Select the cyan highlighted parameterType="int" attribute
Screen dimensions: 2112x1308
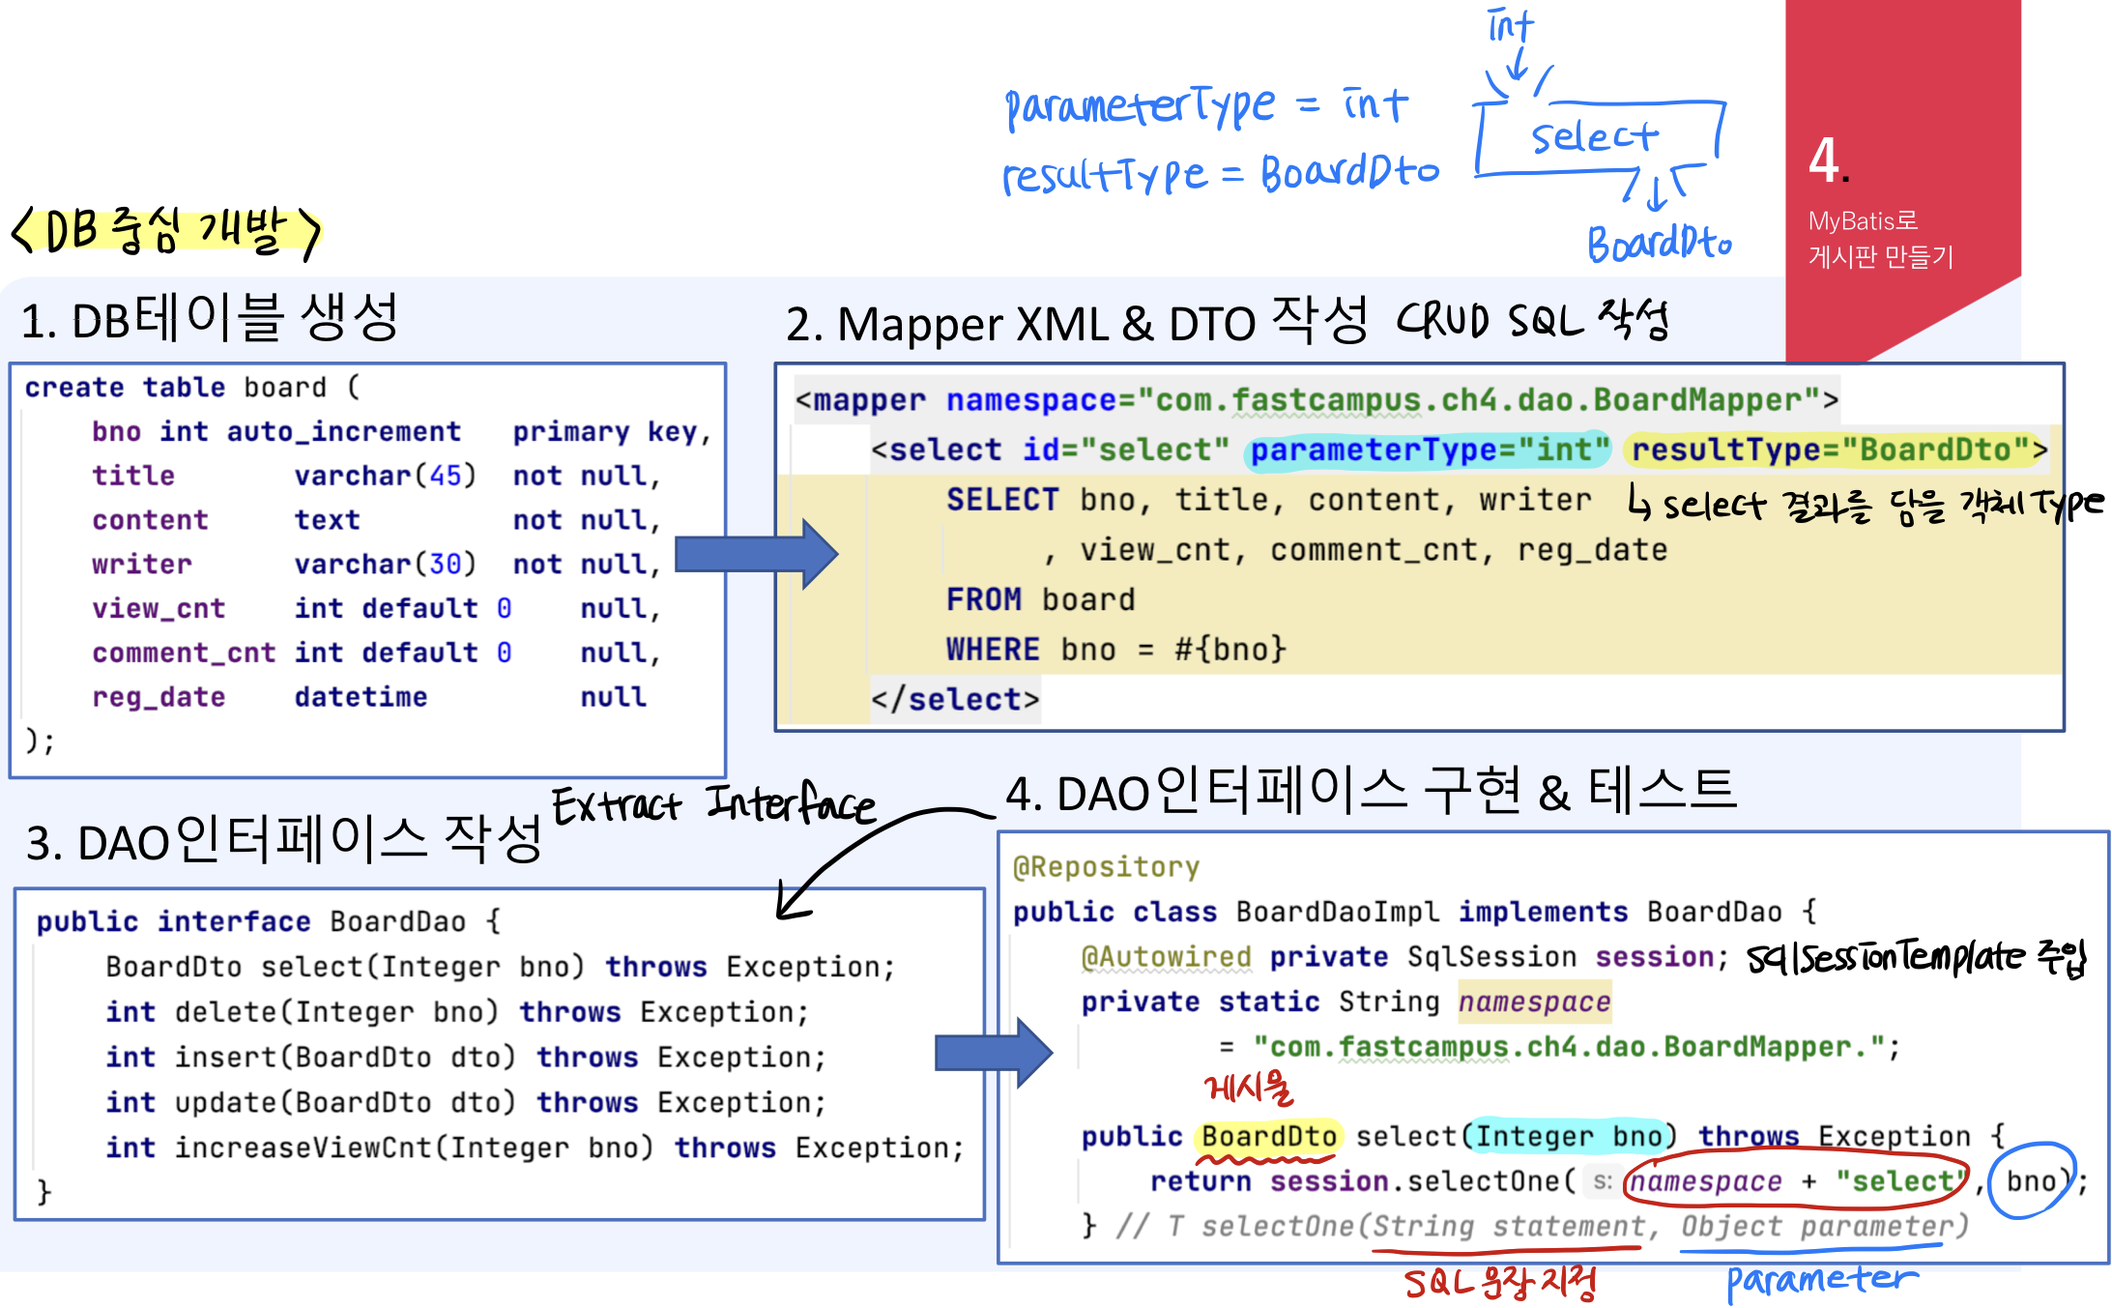pyautogui.click(x=1429, y=450)
